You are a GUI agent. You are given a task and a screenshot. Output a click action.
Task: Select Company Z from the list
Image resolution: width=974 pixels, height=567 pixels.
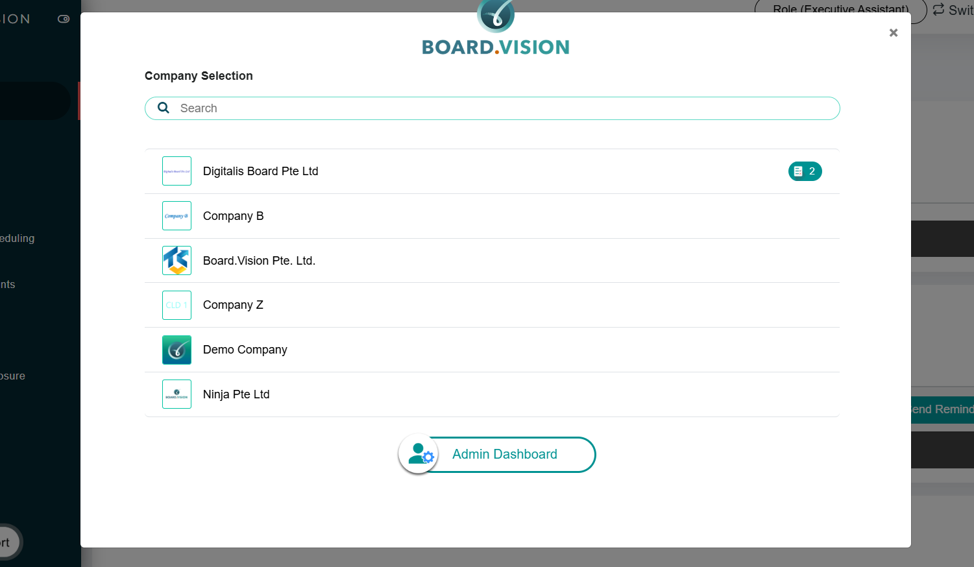492,305
